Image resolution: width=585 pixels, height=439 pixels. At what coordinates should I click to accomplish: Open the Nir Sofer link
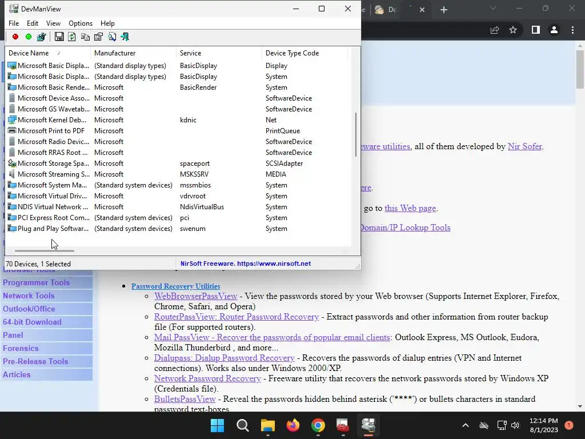524,146
